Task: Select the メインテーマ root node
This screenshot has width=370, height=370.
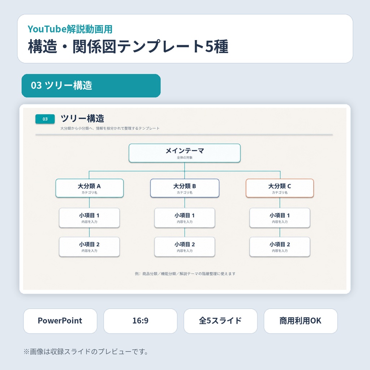Action: [x=185, y=153]
